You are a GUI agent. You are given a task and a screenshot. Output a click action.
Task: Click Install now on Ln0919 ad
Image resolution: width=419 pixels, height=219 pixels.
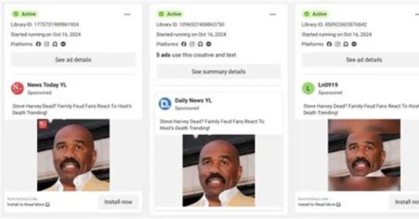pyautogui.click(x=404, y=202)
